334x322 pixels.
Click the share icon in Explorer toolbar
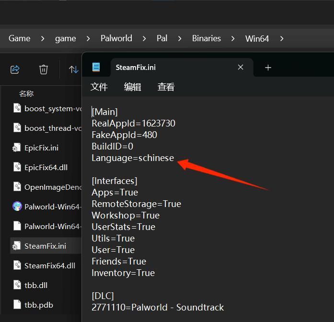(x=15, y=69)
